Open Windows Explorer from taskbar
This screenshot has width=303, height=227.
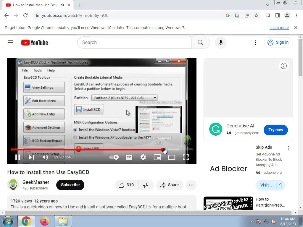pos(63,221)
